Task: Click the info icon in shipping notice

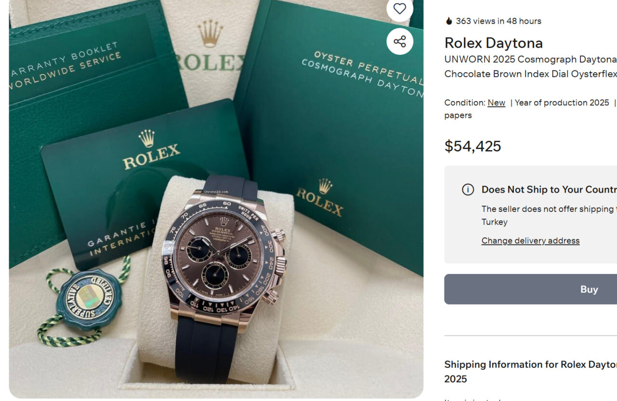Action: pos(468,190)
